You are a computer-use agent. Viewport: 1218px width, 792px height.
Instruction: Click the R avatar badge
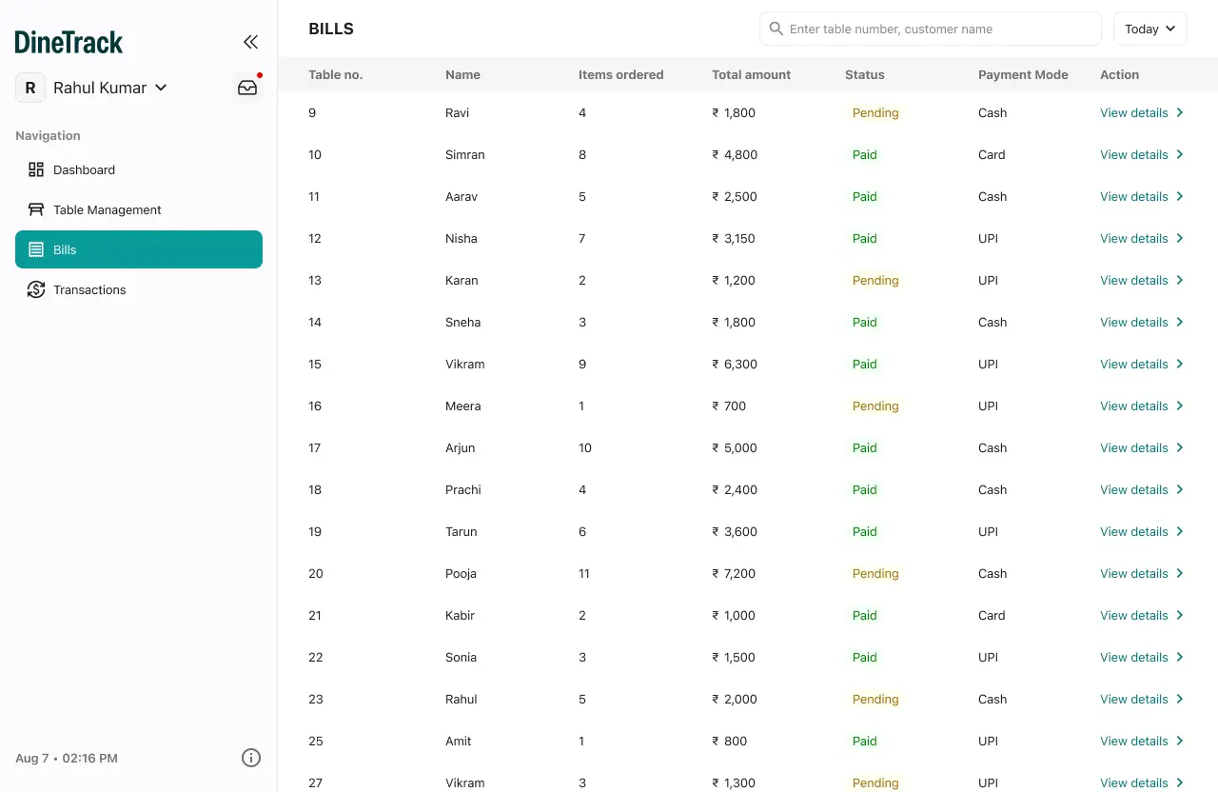pyautogui.click(x=30, y=88)
